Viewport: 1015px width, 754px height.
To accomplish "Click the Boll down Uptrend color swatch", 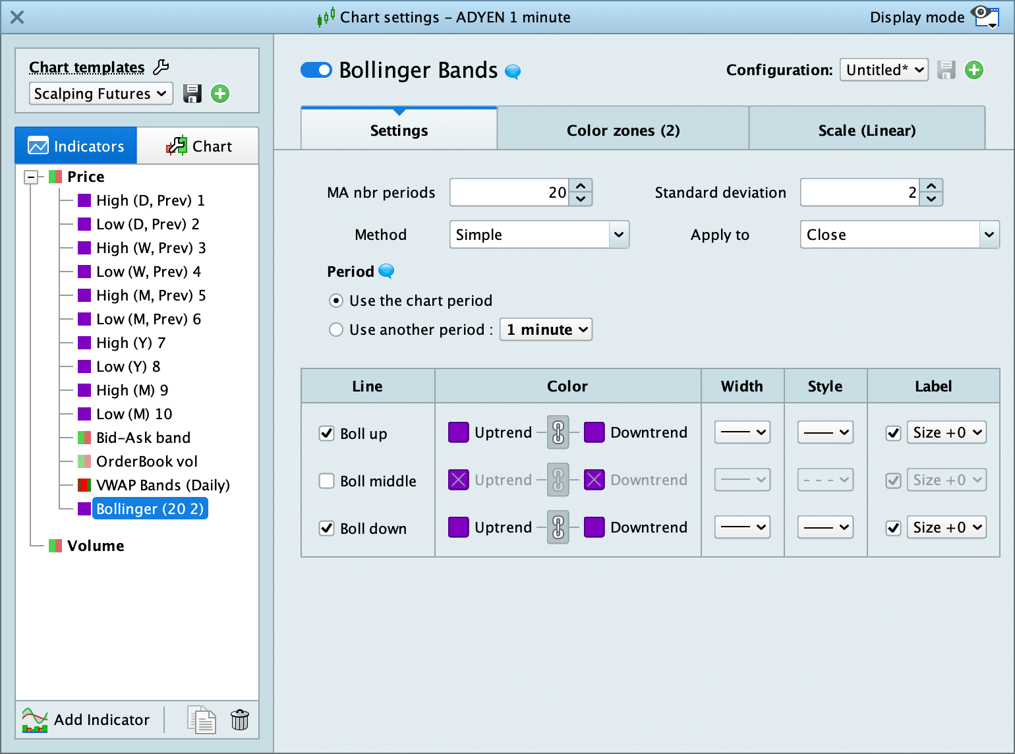I will (458, 527).
